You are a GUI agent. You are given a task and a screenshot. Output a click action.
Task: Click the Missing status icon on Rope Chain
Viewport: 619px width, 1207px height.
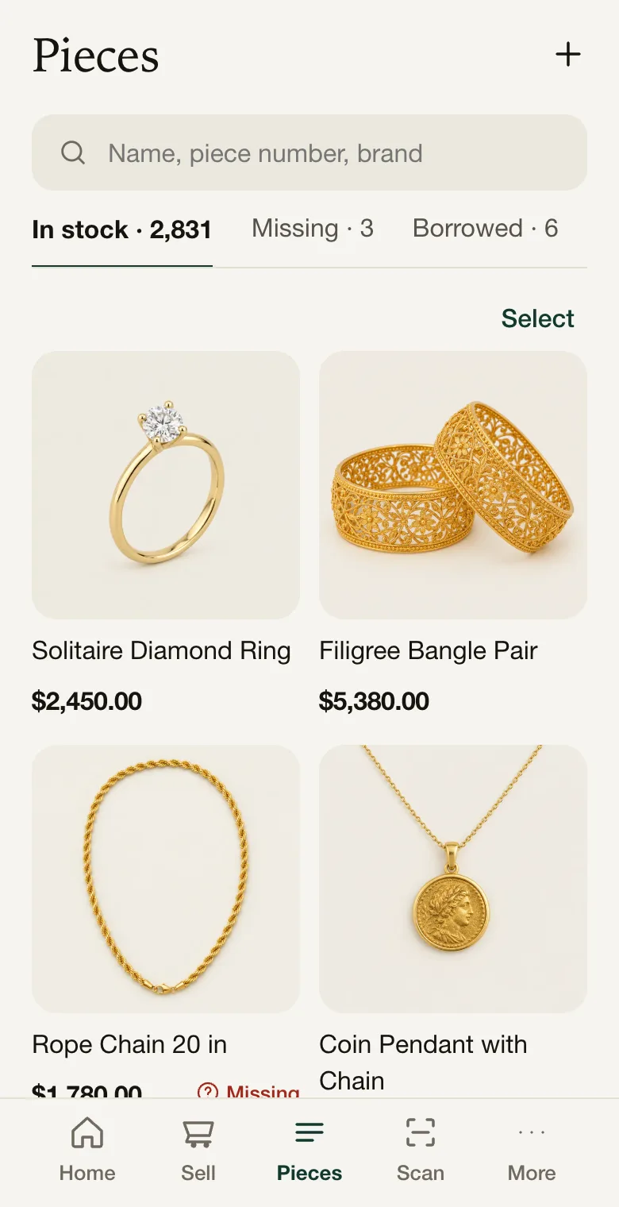point(207,1091)
